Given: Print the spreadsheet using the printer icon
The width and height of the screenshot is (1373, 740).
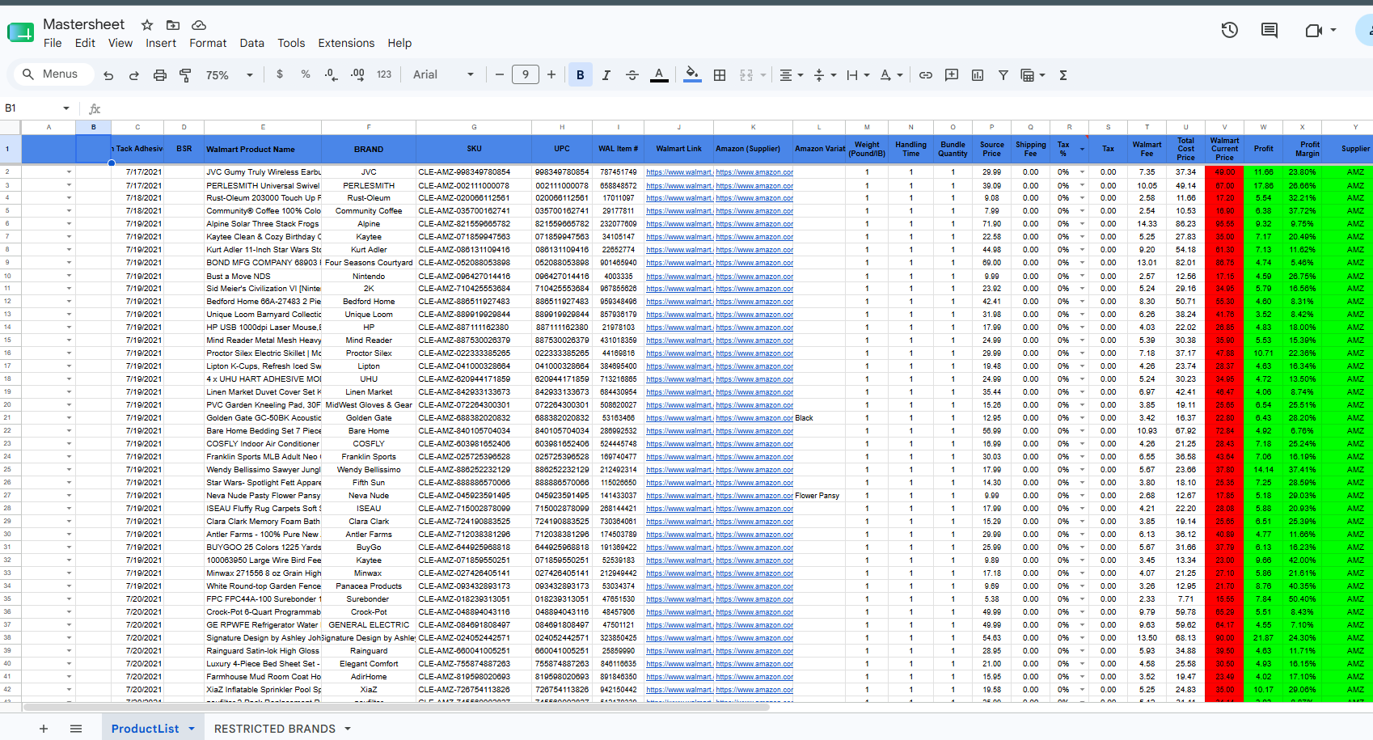Looking at the screenshot, I should (160, 75).
